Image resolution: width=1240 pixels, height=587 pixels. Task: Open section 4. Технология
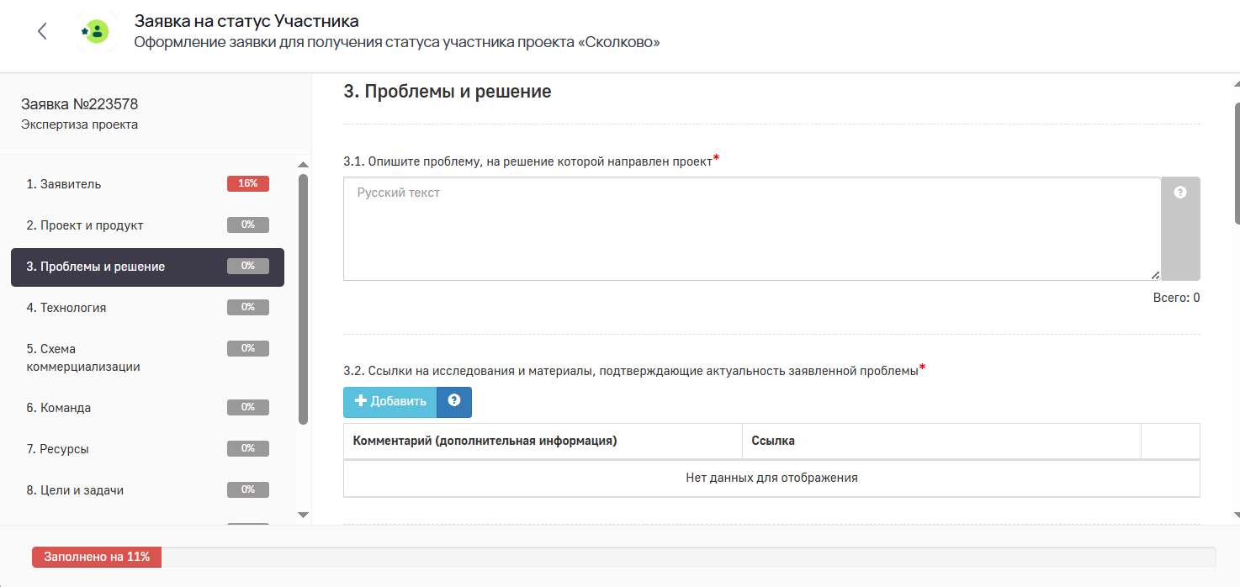click(x=147, y=308)
